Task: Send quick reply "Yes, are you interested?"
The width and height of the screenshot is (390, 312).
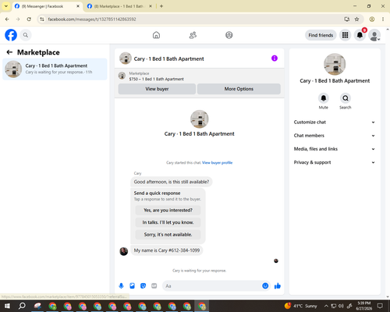Action: coord(168,210)
